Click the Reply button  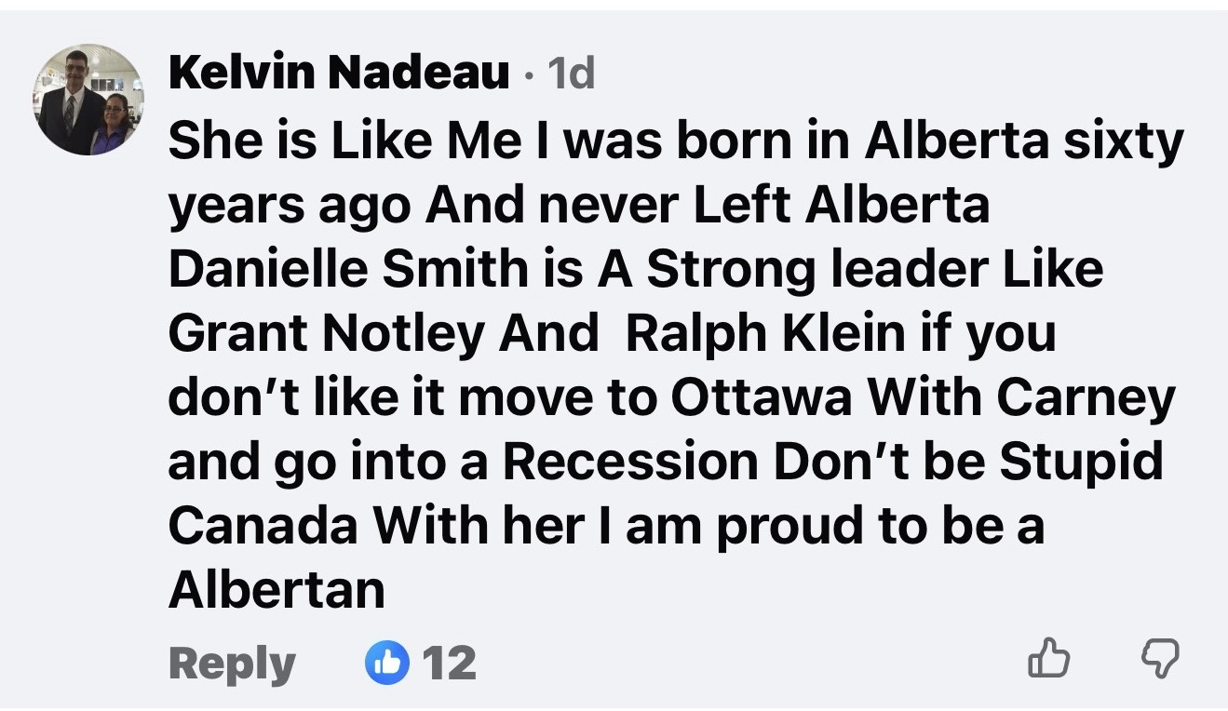[x=232, y=663]
